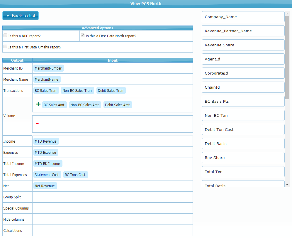Enable the First Data Omaha report checkbox

tap(5, 47)
